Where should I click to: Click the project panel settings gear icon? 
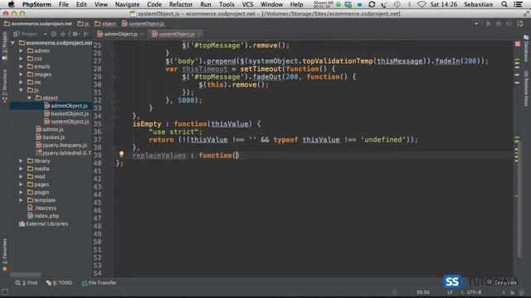tap(76, 34)
